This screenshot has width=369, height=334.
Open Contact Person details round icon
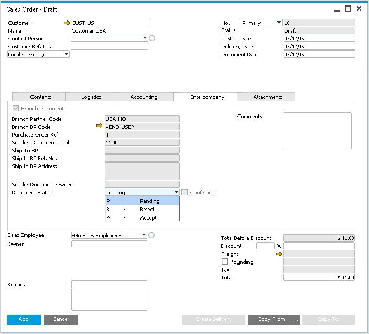click(x=152, y=38)
